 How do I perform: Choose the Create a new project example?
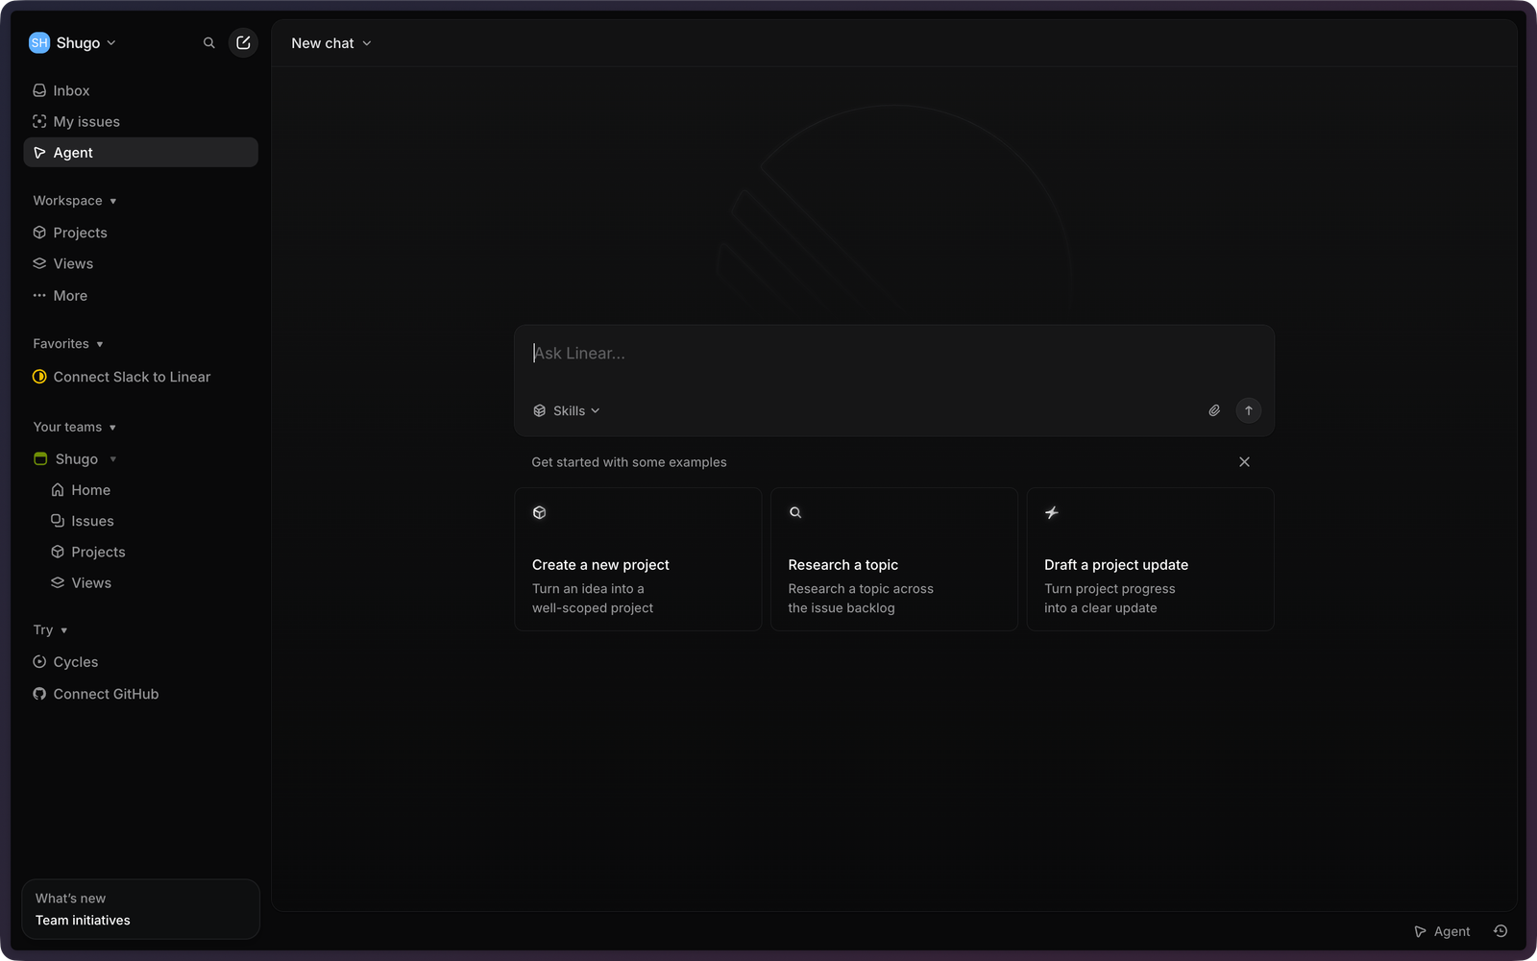[x=638, y=559]
